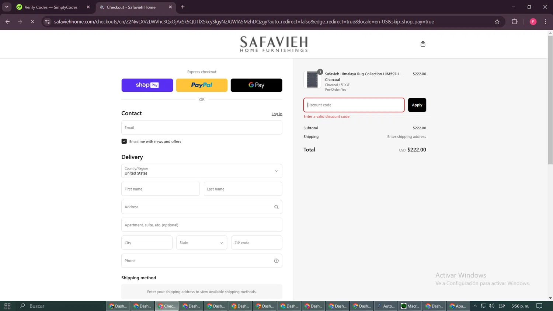553x311 pixels.
Task: Click the Address input field
Action: click(202, 207)
